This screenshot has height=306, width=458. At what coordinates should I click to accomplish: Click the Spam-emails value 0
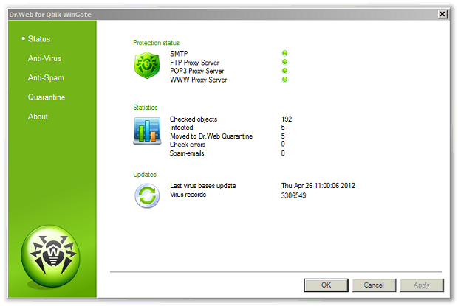tap(283, 153)
